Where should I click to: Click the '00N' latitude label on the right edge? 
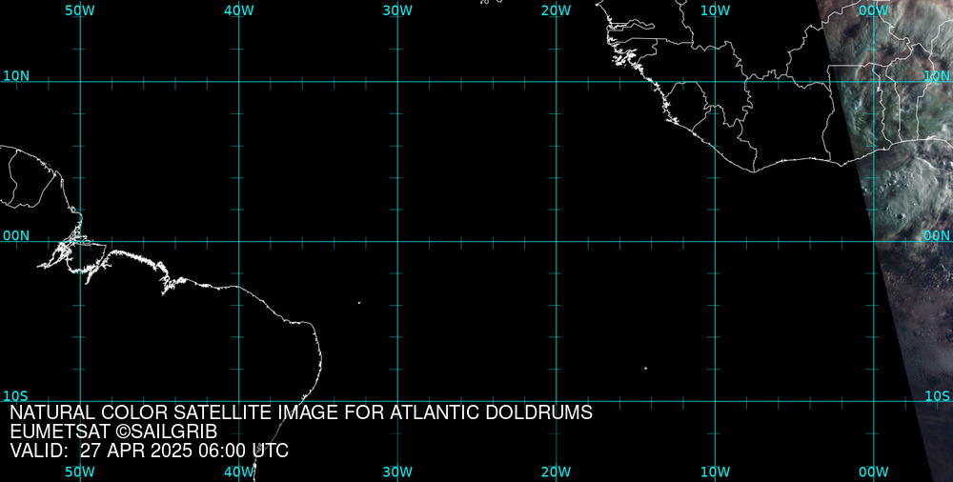(x=937, y=236)
